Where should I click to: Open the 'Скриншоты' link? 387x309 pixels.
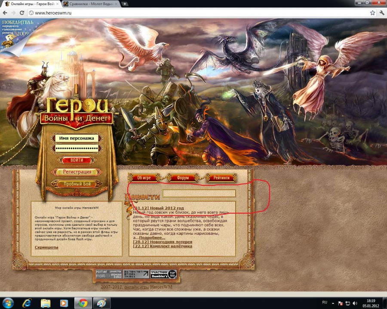tap(46, 247)
